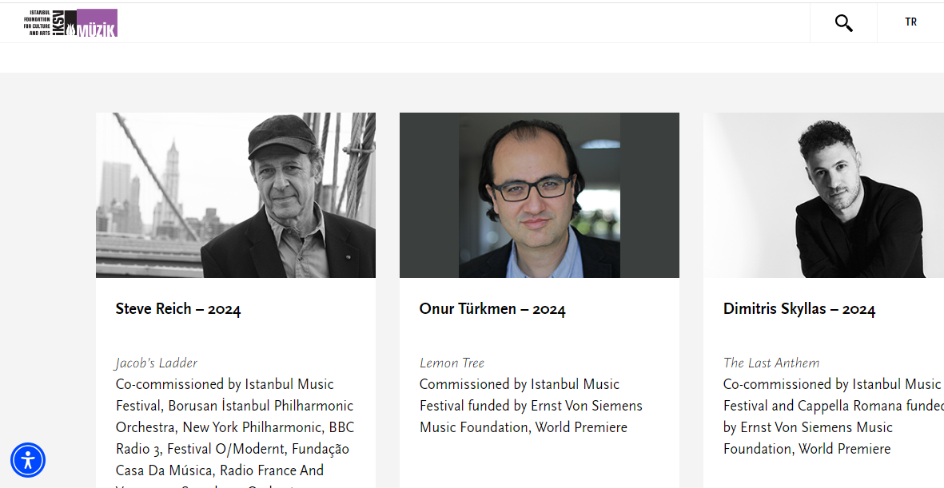Click the Lemon Tree work title
Image resolution: width=944 pixels, height=488 pixels.
point(452,363)
